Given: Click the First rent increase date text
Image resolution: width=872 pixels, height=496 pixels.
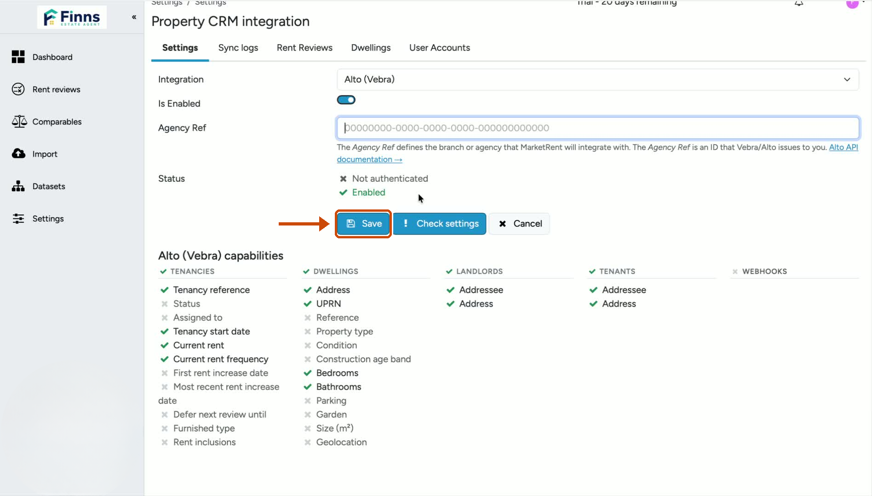Looking at the screenshot, I should point(221,373).
